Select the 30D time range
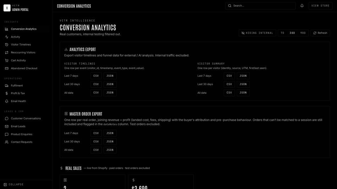Image resolution: width=337 pixels, height=189 pixels. click(x=292, y=33)
